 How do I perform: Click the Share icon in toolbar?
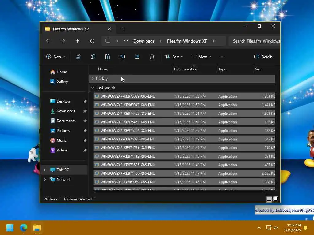pyautogui.click(x=137, y=57)
